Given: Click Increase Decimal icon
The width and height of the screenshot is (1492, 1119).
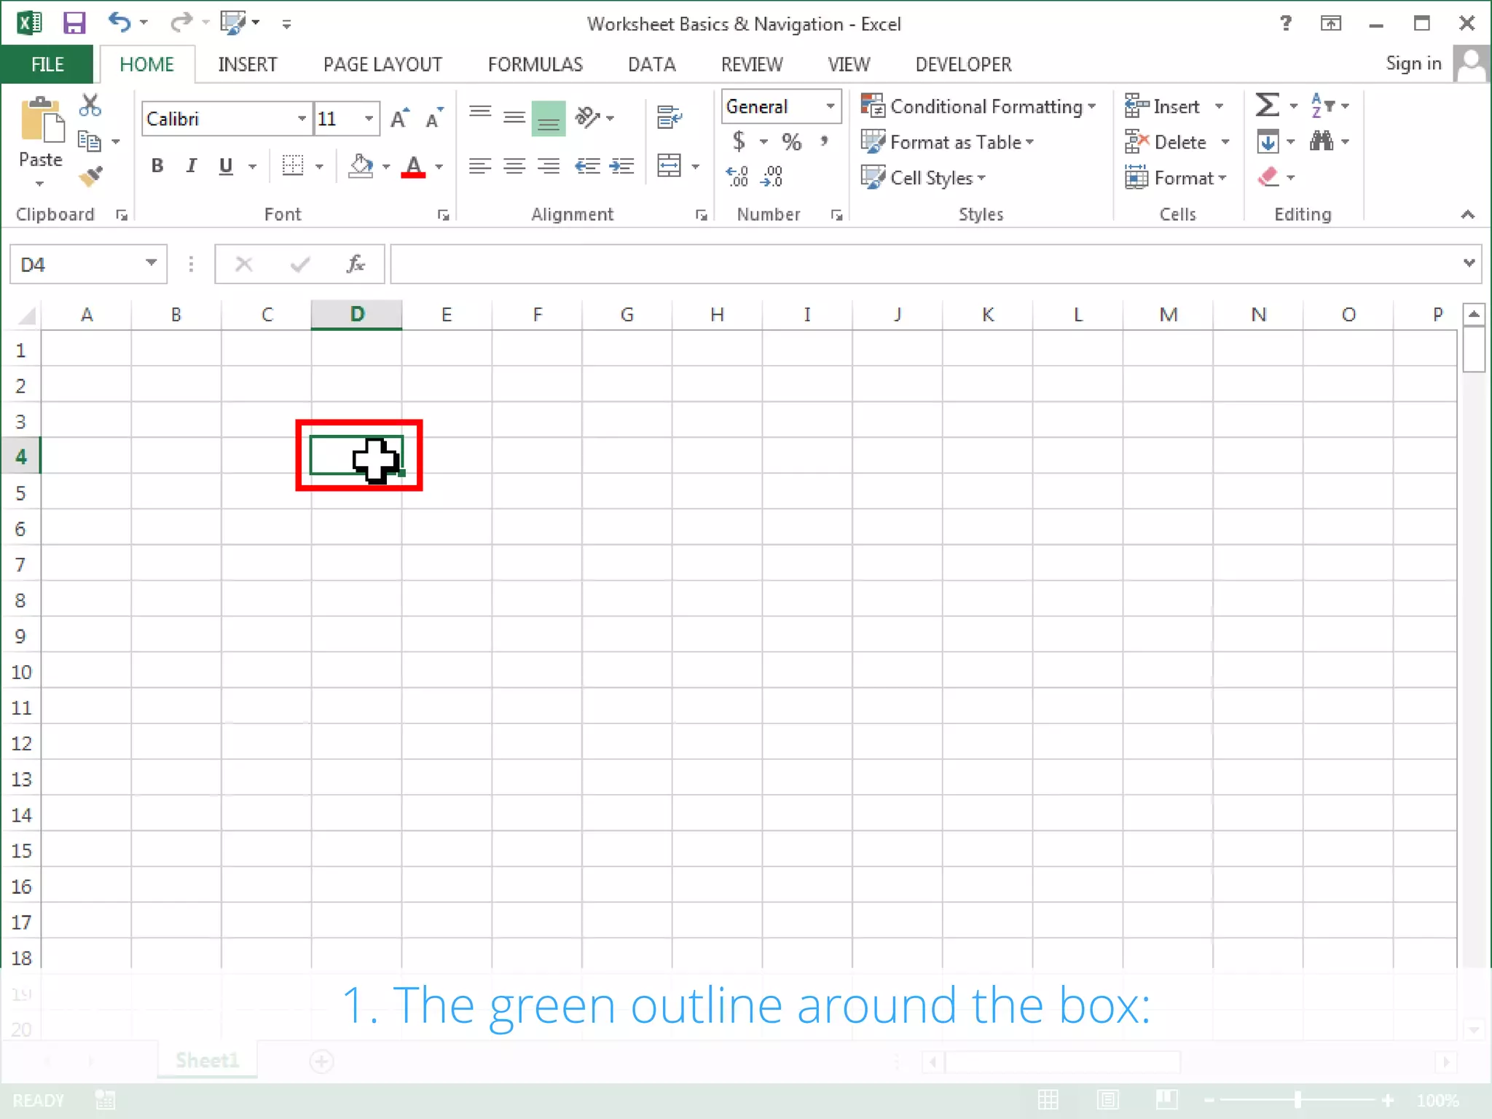Looking at the screenshot, I should [x=737, y=176].
